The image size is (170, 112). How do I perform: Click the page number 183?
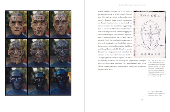click(142, 100)
